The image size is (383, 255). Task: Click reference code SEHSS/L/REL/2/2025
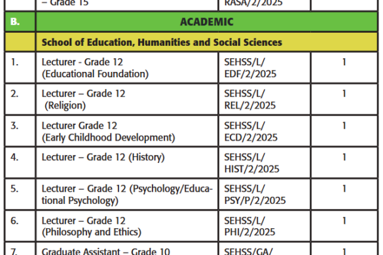pos(250,99)
